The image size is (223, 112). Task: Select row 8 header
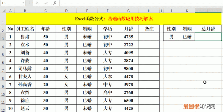(x=3, y=77)
